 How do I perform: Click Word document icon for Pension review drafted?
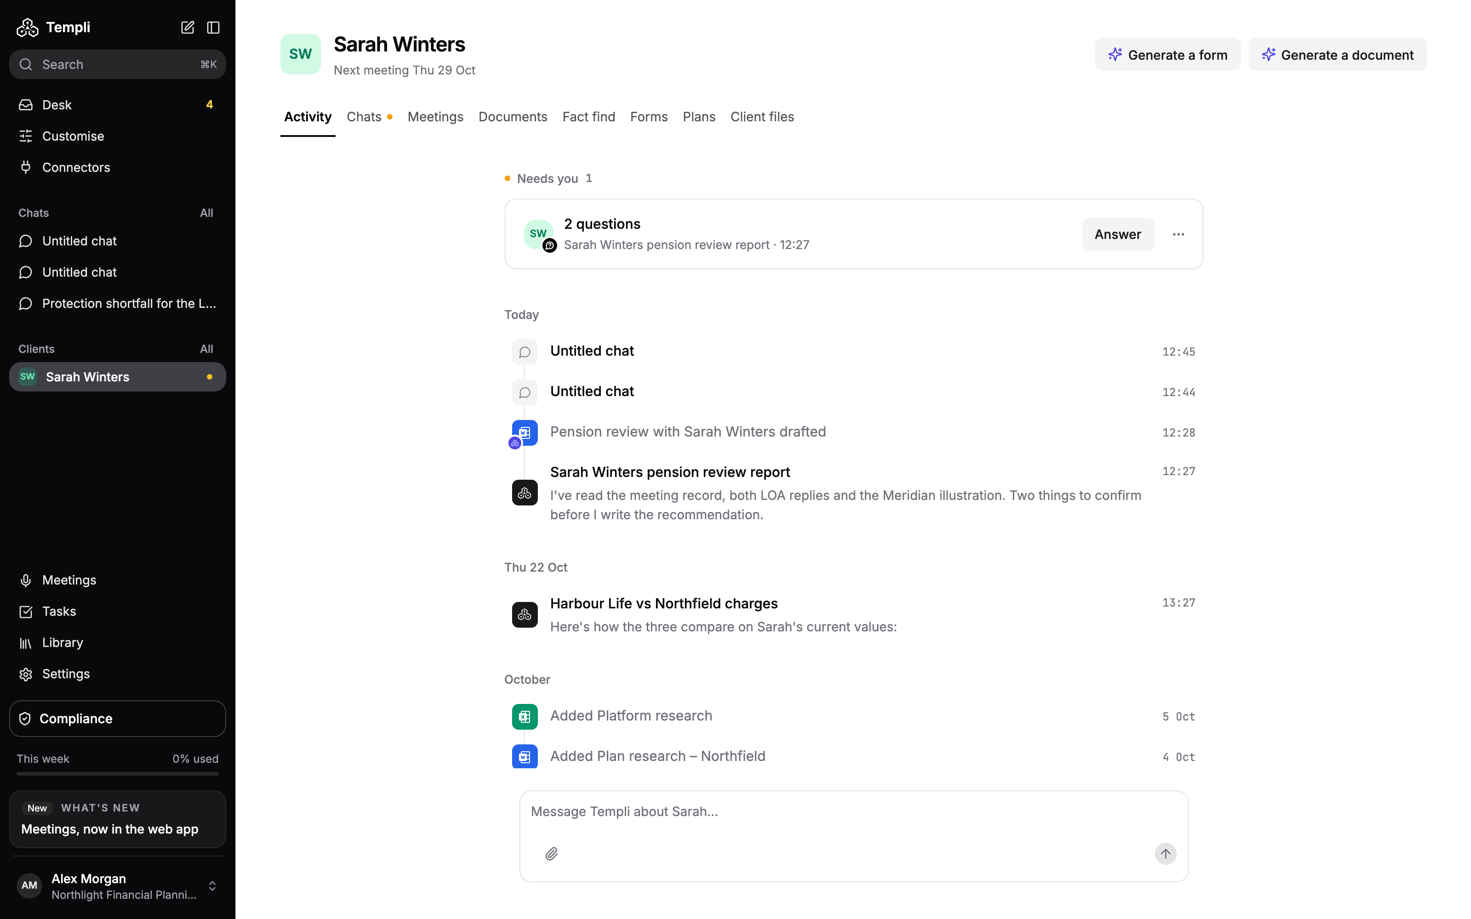click(x=525, y=433)
